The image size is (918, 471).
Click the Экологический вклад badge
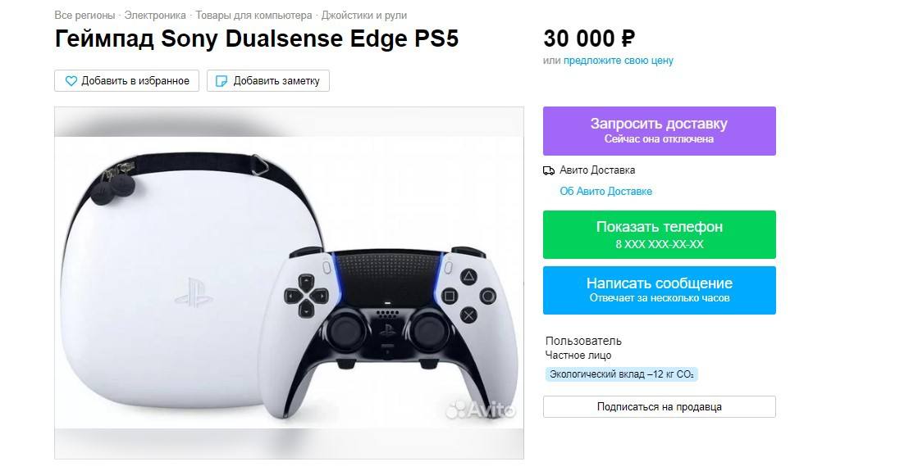622,374
